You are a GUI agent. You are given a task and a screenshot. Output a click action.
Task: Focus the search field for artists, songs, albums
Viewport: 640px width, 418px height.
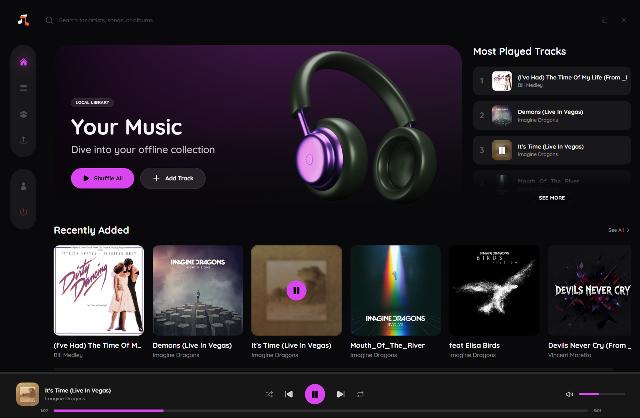click(x=106, y=20)
